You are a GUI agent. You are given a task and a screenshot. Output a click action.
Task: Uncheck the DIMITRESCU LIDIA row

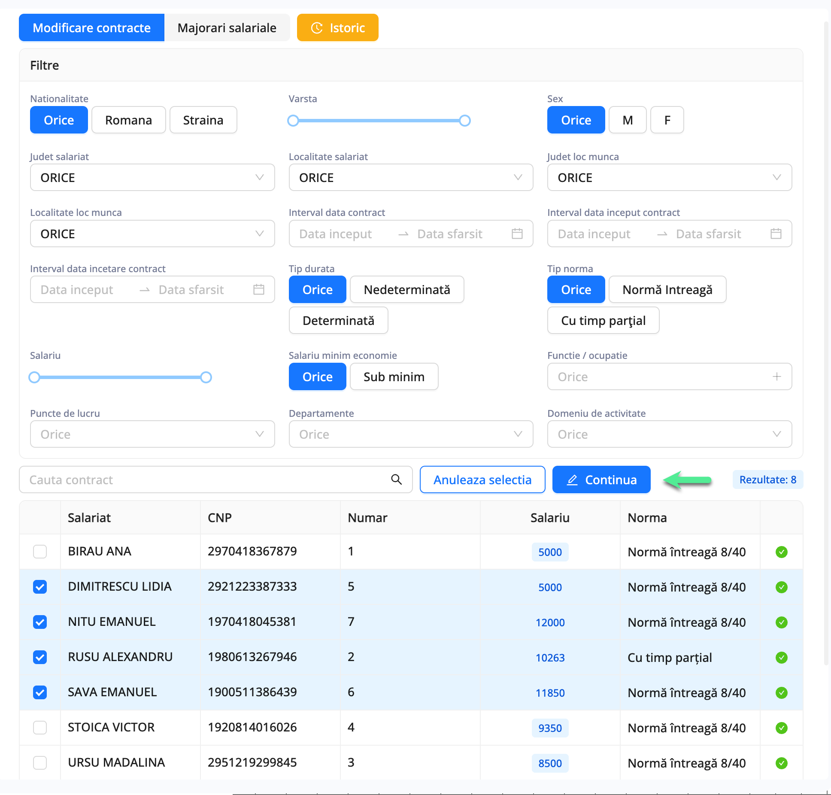40,587
